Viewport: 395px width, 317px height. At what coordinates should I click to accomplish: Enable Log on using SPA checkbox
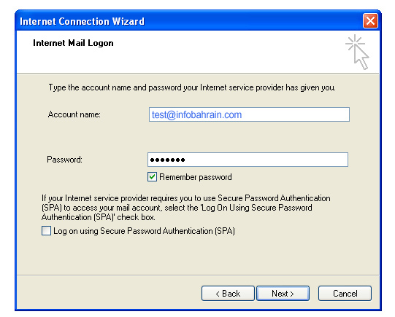click(x=46, y=231)
